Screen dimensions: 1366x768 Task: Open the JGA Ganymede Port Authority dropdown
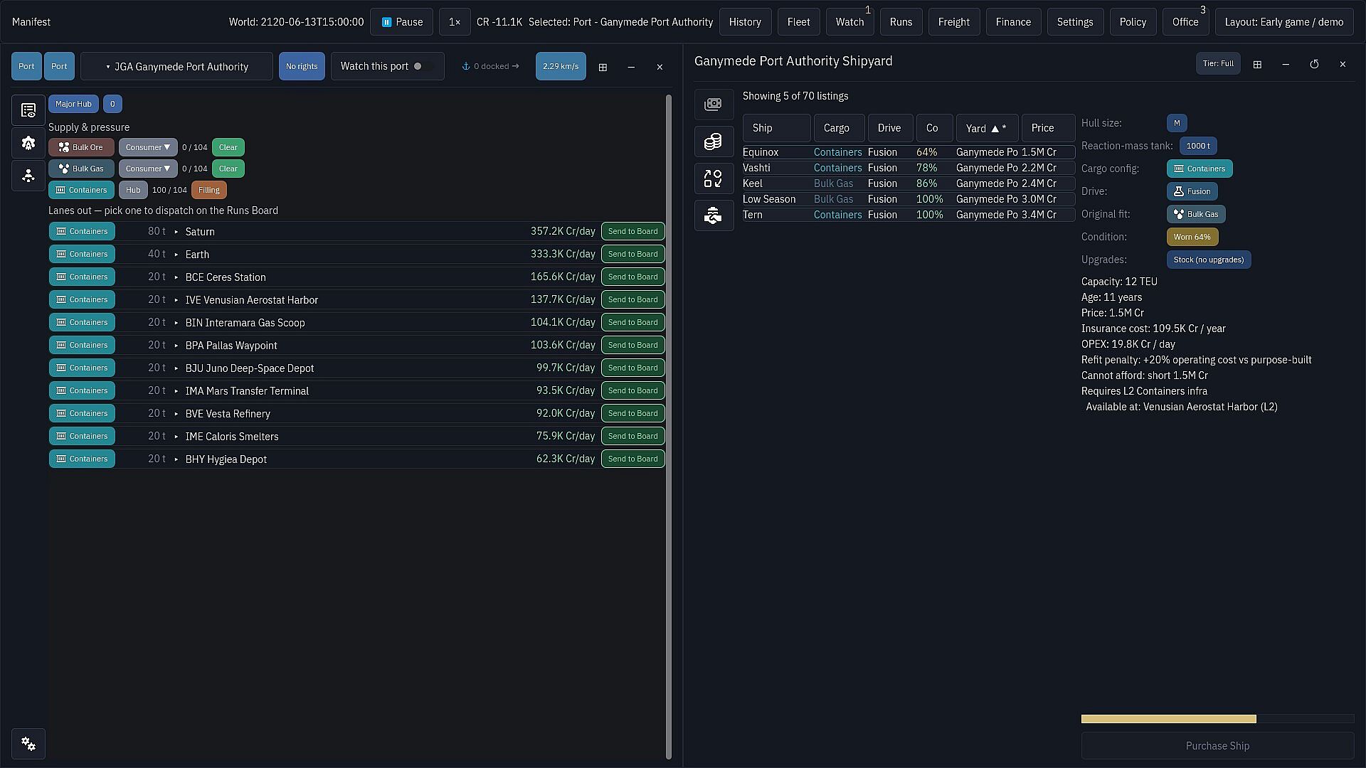click(176, 66)
